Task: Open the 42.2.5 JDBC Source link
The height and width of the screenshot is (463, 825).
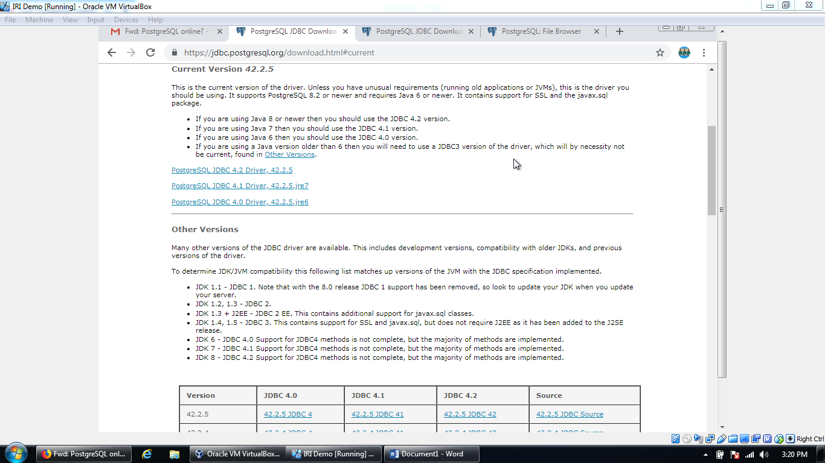Action: tap(570, 414)
